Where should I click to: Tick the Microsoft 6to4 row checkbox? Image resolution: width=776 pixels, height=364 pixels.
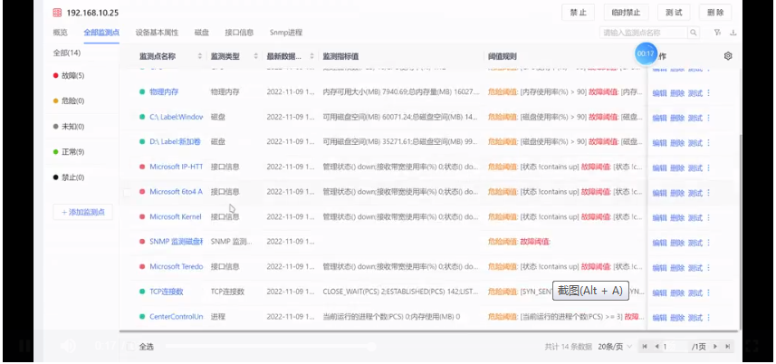point(128,192)
